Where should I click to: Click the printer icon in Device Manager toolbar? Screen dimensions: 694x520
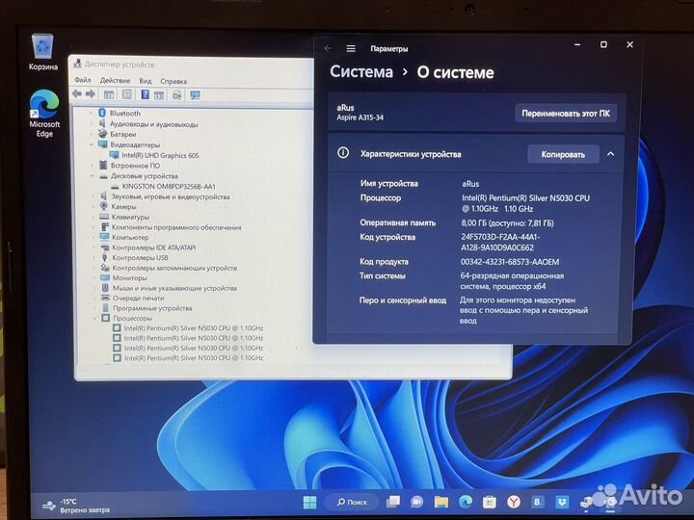click(176, 94)
